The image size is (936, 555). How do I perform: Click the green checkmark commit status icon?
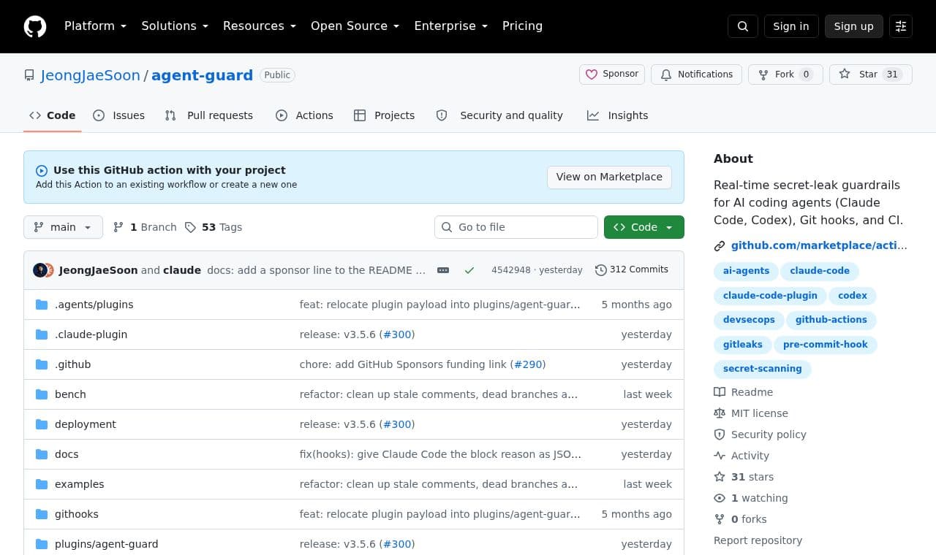pyautogui.click(x=469, y=270)
